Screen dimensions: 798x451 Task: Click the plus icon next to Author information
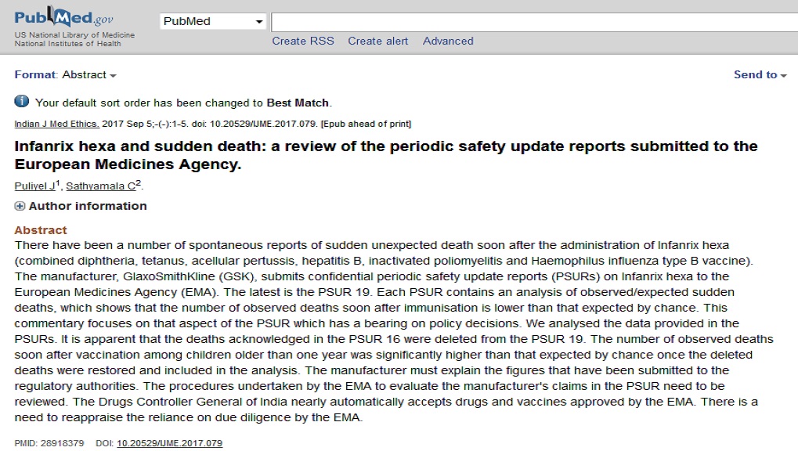point(20,206)
